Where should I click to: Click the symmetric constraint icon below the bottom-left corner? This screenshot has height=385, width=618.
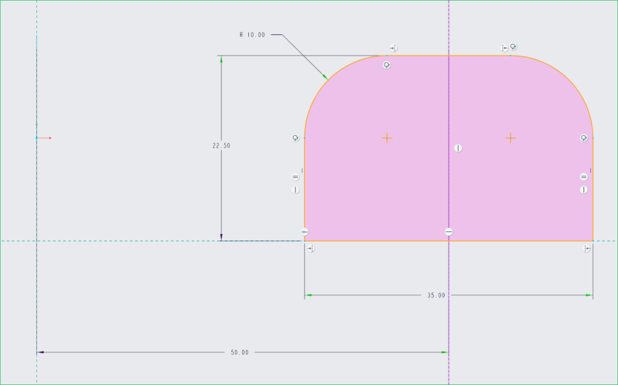pyautogui.click(x=311, y=248)
